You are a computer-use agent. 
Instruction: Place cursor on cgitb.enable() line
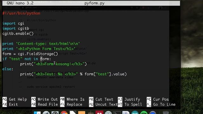pos(18,34)
